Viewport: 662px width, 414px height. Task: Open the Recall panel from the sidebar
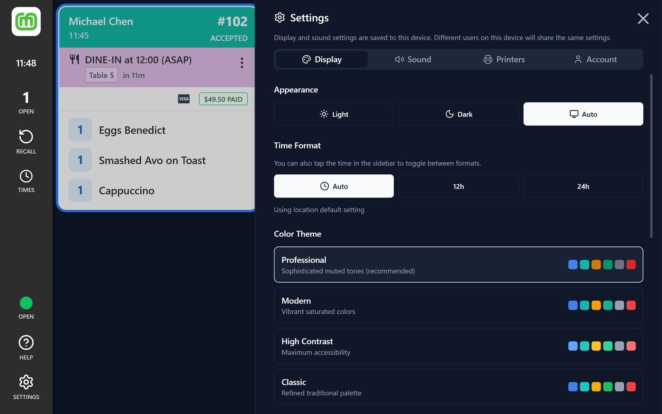coord(26,141)
